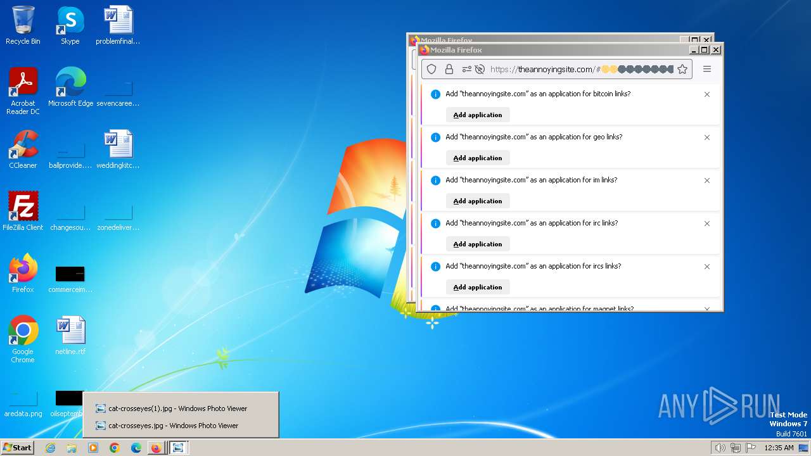Add application for irc links
Screen dimensions: 811x456
pos(478,244)
